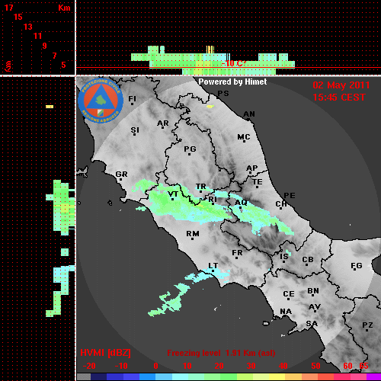Click the Protezione Civile Regione Abruzzo logo

101,101
